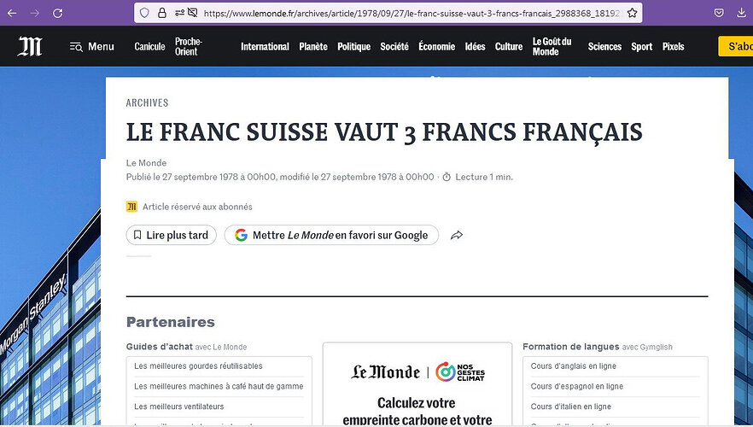
Task: Click the Guides d'achat heading
Action: point(160,347)
